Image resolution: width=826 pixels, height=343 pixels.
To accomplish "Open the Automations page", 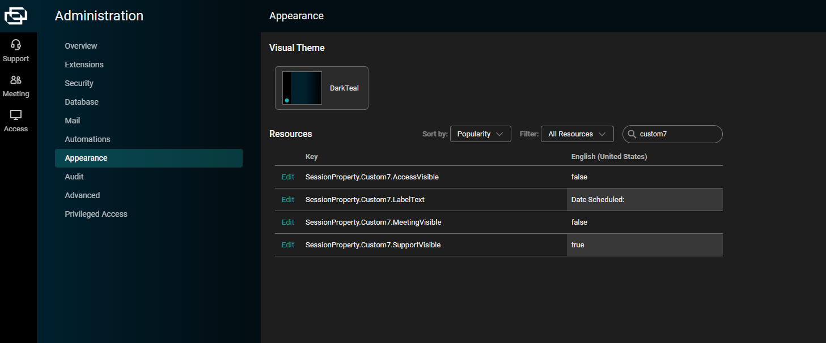I will pyautogui.click(x=87, y=139).
